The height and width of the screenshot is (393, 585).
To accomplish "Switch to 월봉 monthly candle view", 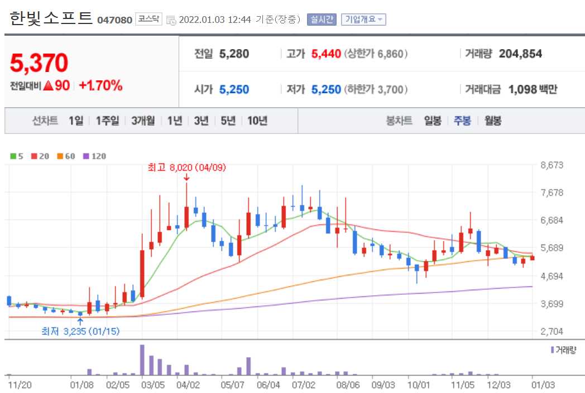I will point(493,120).
